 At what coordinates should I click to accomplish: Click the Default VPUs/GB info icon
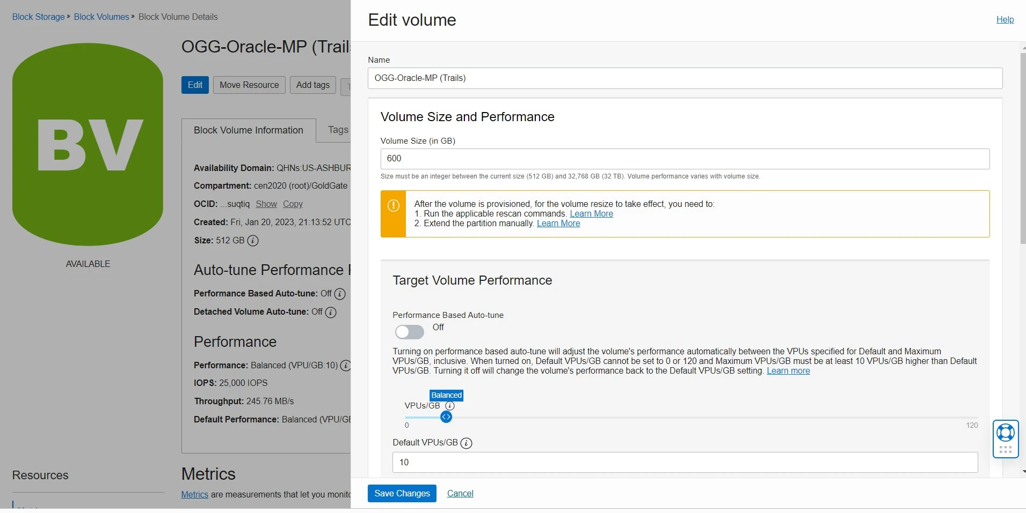point(465,443)
